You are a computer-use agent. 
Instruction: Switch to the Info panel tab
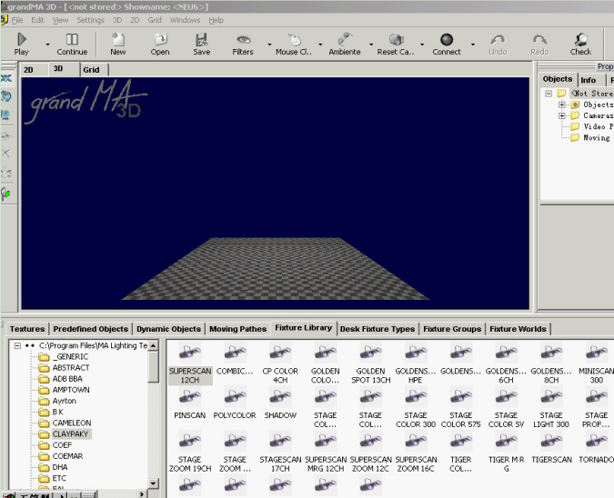[x=589, y=80]
